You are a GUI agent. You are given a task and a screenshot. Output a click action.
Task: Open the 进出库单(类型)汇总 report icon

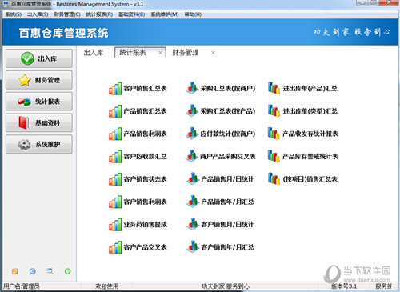(x=274, y=110)
